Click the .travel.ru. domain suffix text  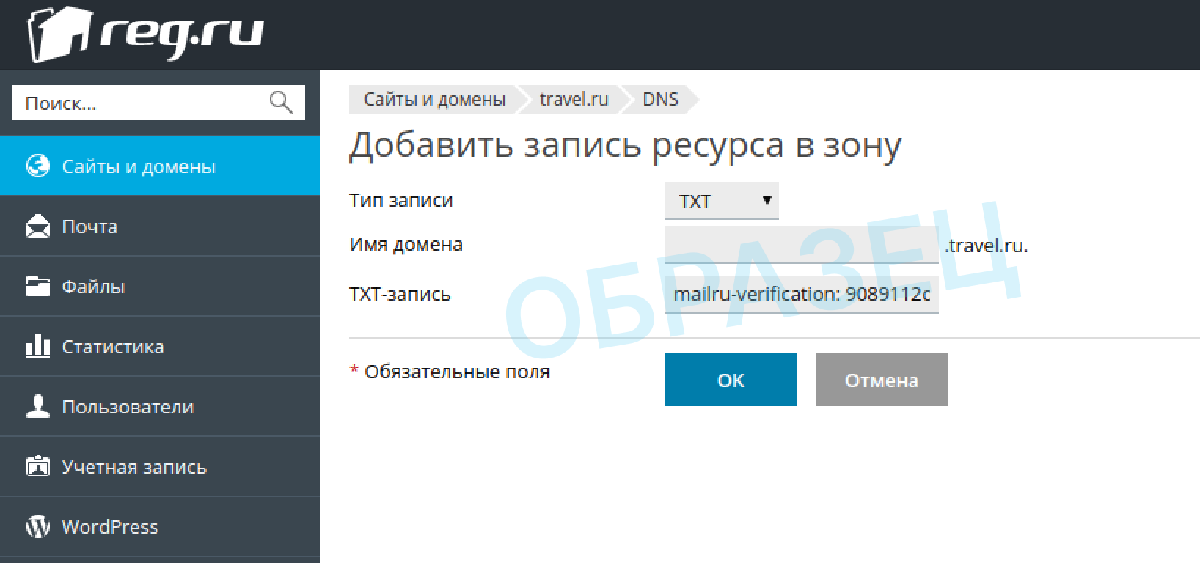pyautogui.click(x=986, y=246)
